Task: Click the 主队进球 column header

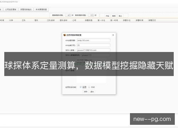Action: click(51, 20)
